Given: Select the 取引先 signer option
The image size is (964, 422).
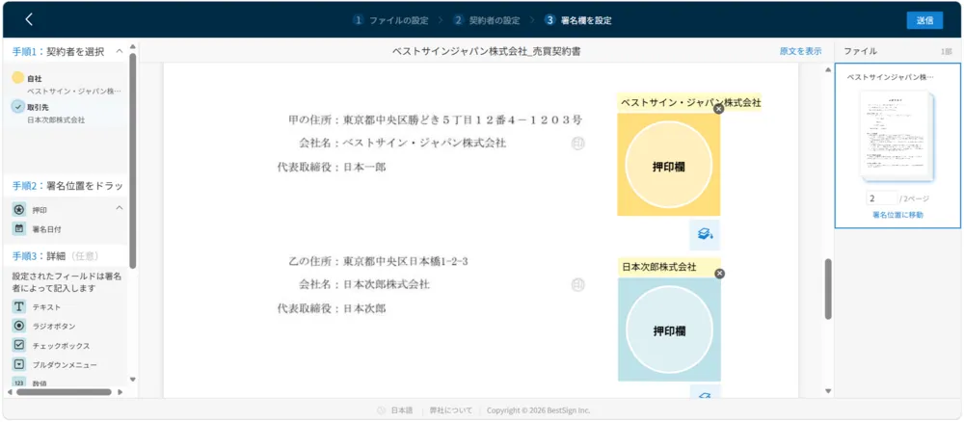Looking at the screenshot, I should pyautogui.click(x=17, y=107).
